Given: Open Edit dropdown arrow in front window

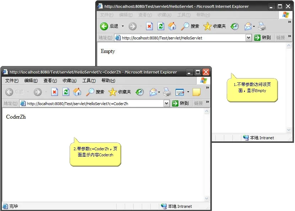Looking at the screenshot, I should coord(188,92).
